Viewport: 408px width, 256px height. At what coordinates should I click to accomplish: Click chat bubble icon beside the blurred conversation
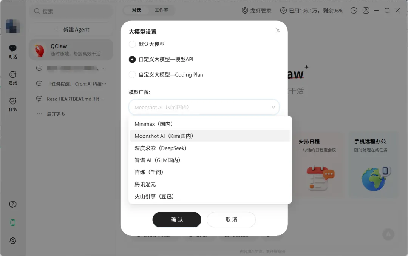coord(39,68)
